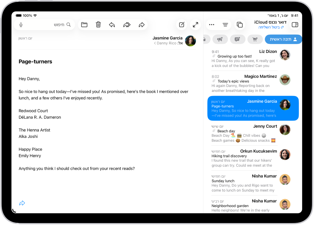Delete message with the trash icon
This screenshot has width=314, height=226.
tap(98, 24)
